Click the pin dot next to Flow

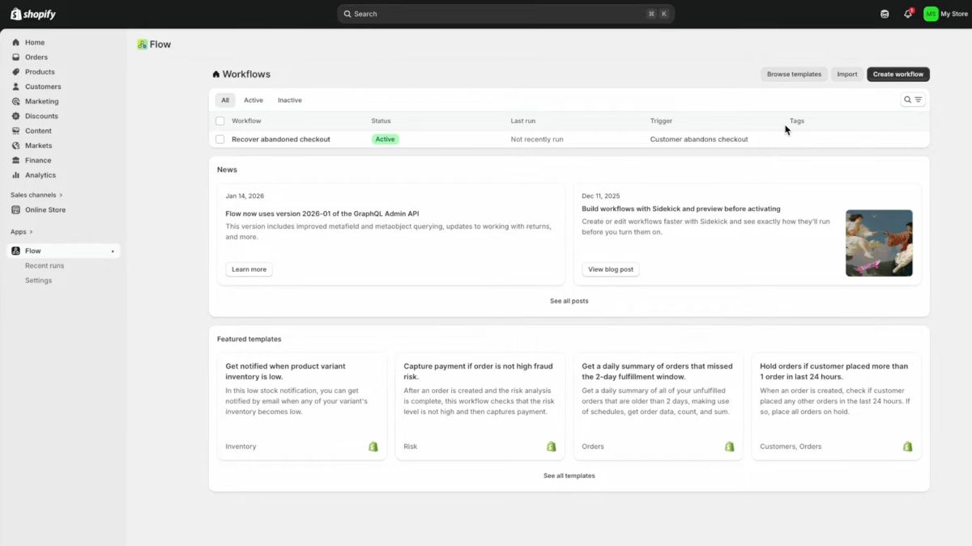[x=113, y=252]
